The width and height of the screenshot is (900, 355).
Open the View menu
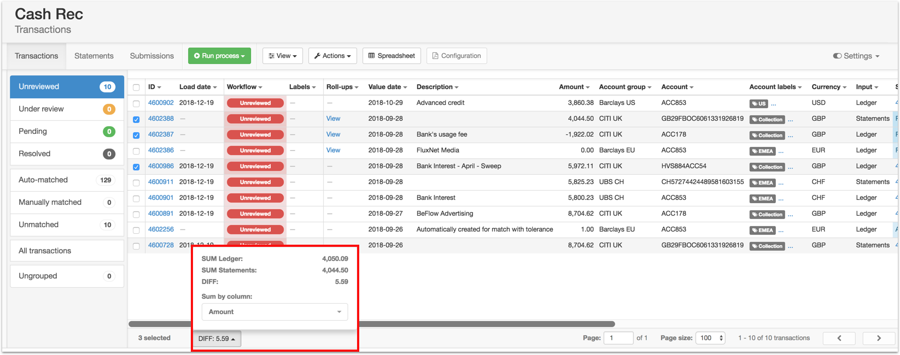pyautogui.click(x=283, y=56)
